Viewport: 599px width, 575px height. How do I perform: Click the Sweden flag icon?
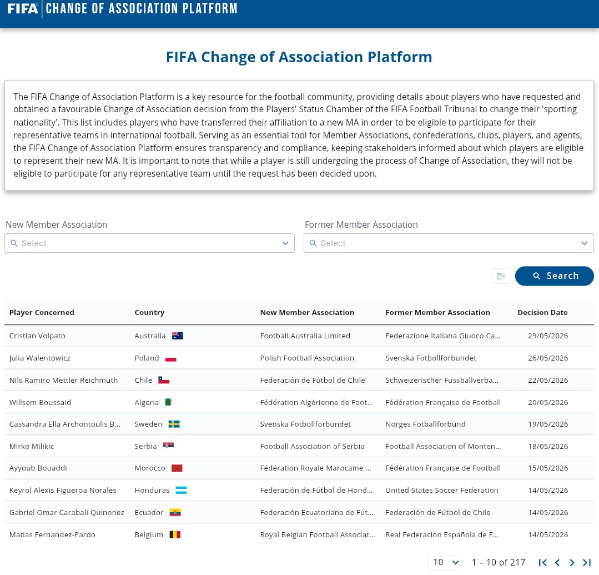174,424
